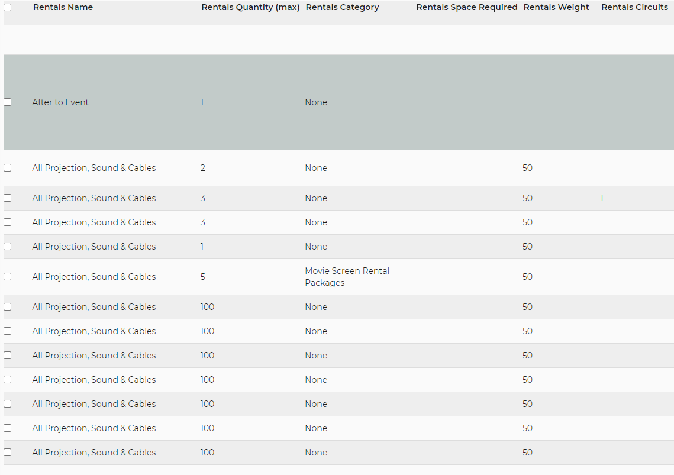The width and height of the screenshot is (674, 475).
Task: Sort table by Rentals Weight header
Action: tap(556, 8)
